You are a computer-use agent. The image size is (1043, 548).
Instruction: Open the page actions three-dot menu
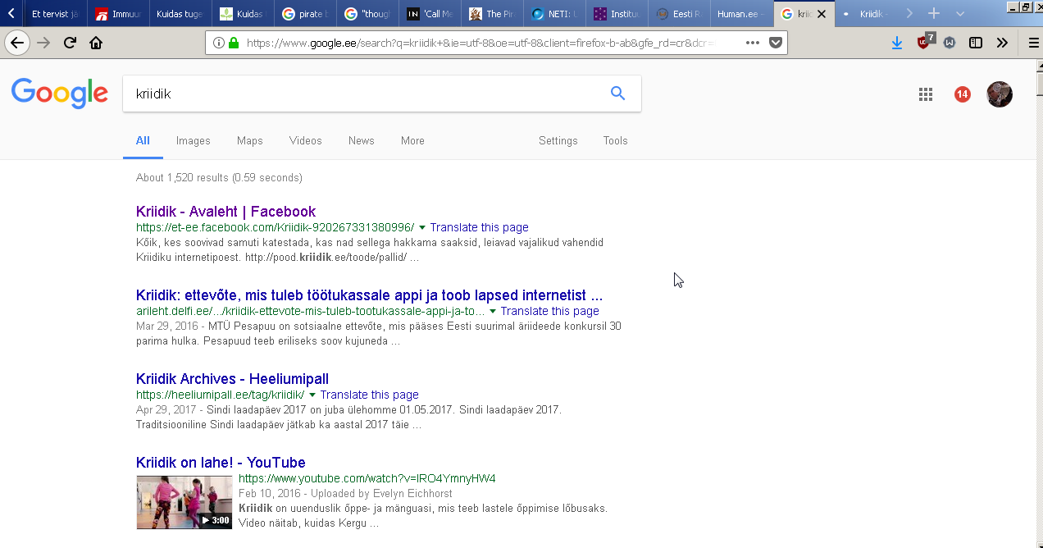click(753, 43)
